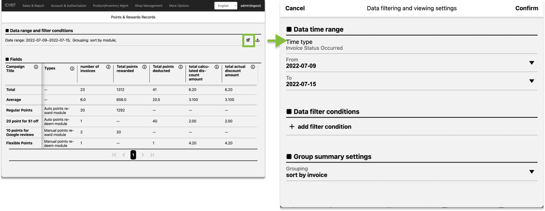Click the edit filter settings icon
Viewport: 545px width, 211px height.
point(248,40)
